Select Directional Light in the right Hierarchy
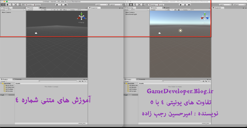This screenshot has width=247, height=128. point(131,14)
